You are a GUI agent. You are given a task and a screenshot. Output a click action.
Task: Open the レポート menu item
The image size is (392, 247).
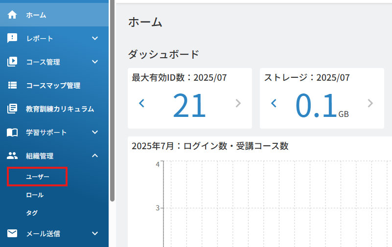coord(54,38)
